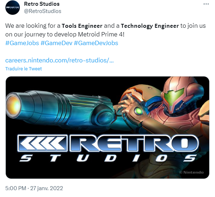The height and width of the screenshot is (197, 215).
Task: Click the STUDIOS lettering in the image
Action: coord(108,158)
